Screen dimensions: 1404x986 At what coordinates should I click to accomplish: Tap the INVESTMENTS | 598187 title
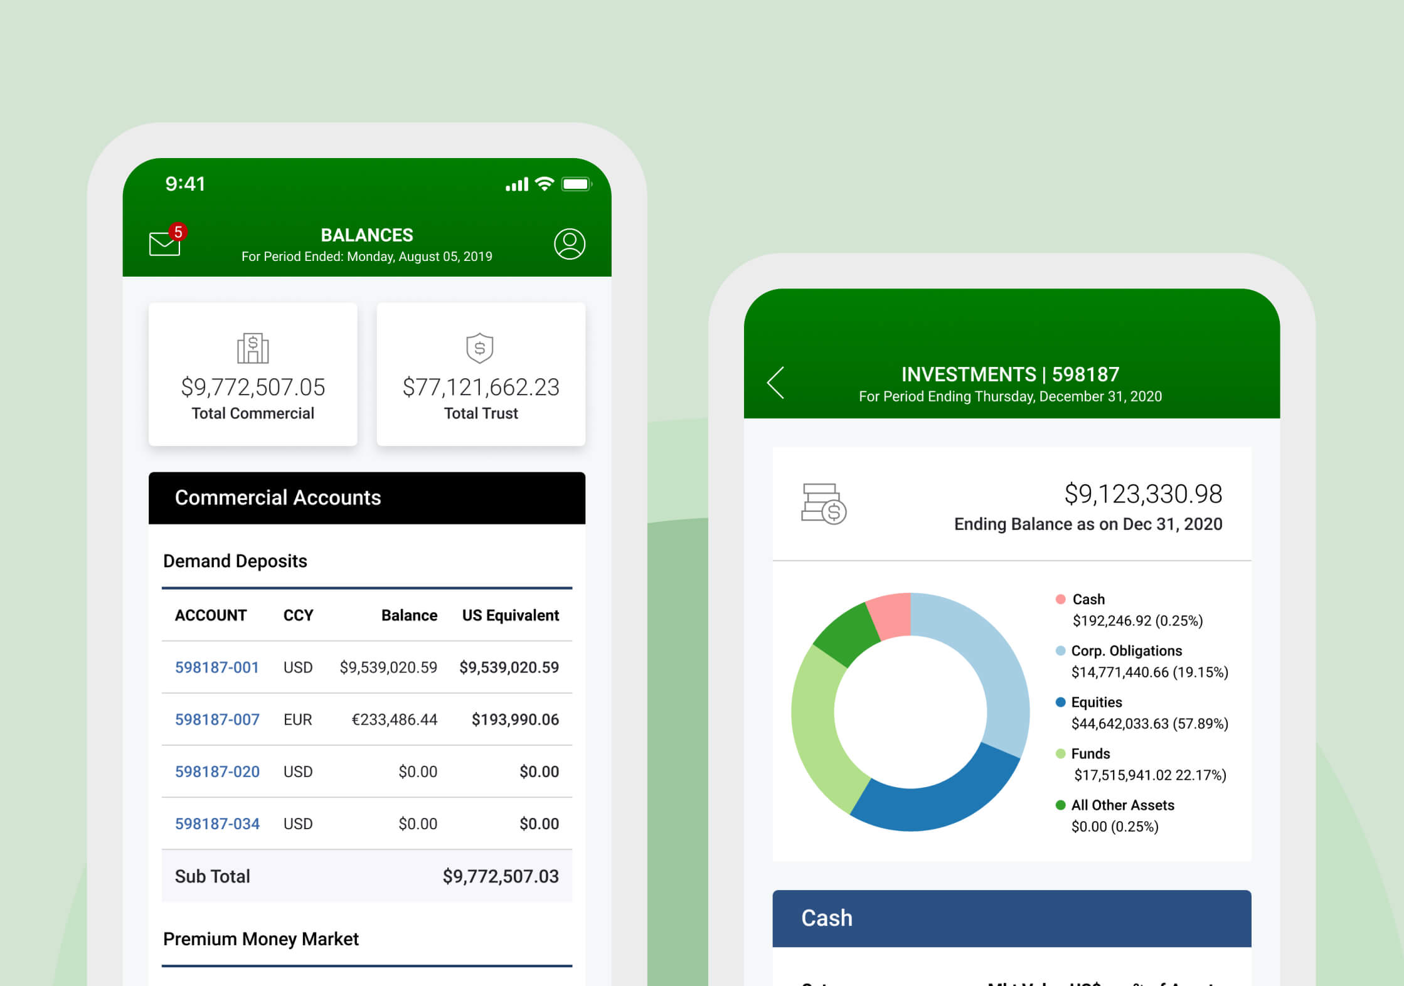(x=1010, y=374)
